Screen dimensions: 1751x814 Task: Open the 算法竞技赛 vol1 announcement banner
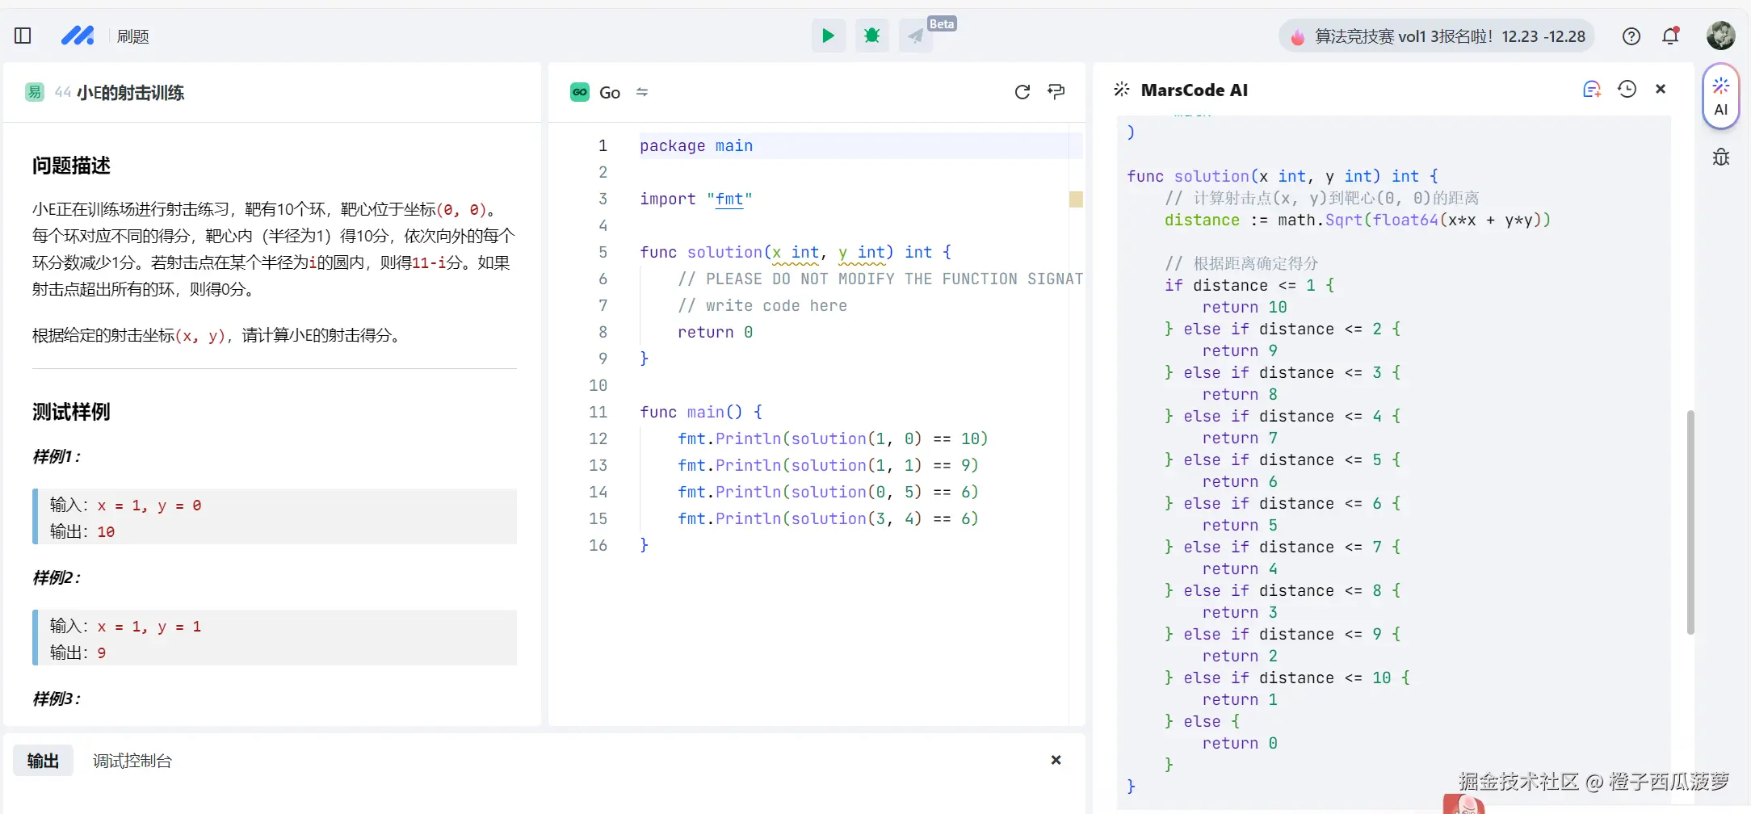point(1437,36)
